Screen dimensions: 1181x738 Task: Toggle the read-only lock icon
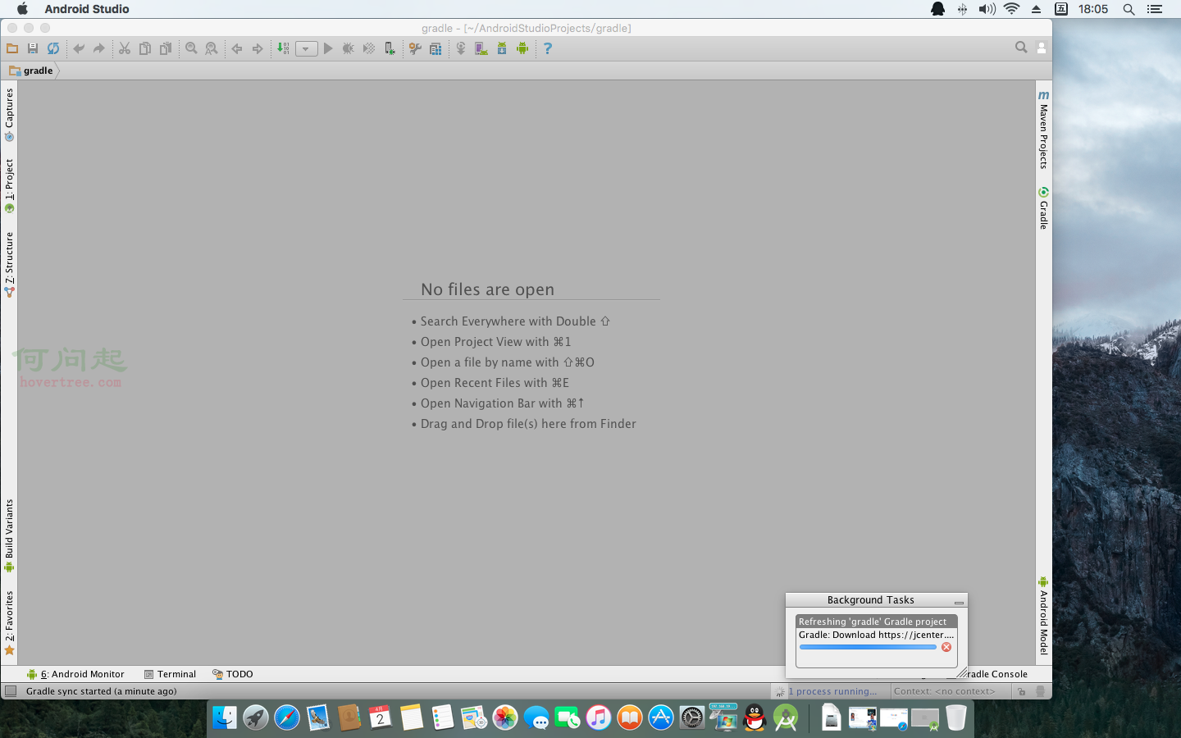point(1021,691)
